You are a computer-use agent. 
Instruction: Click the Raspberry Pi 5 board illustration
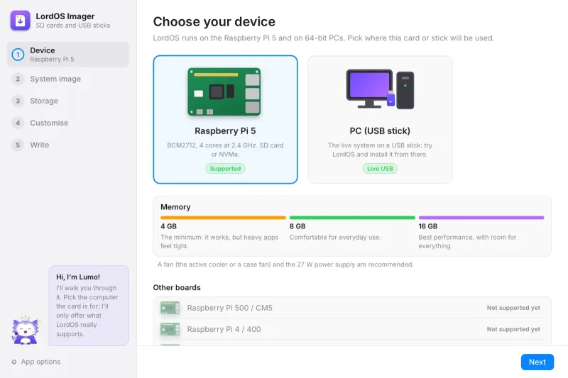(224, 92)
